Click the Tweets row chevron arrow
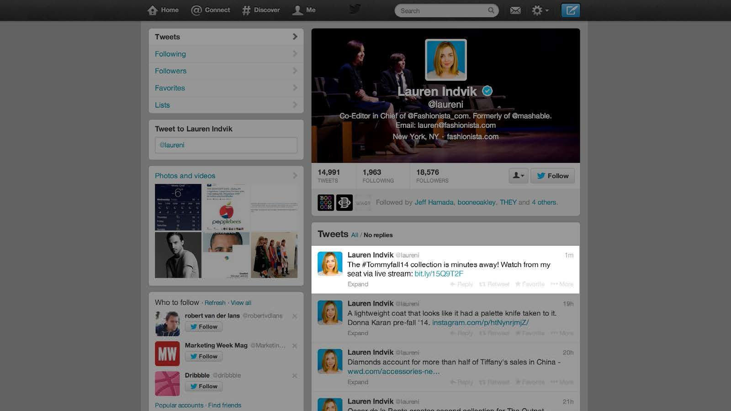 coord(295,37)
